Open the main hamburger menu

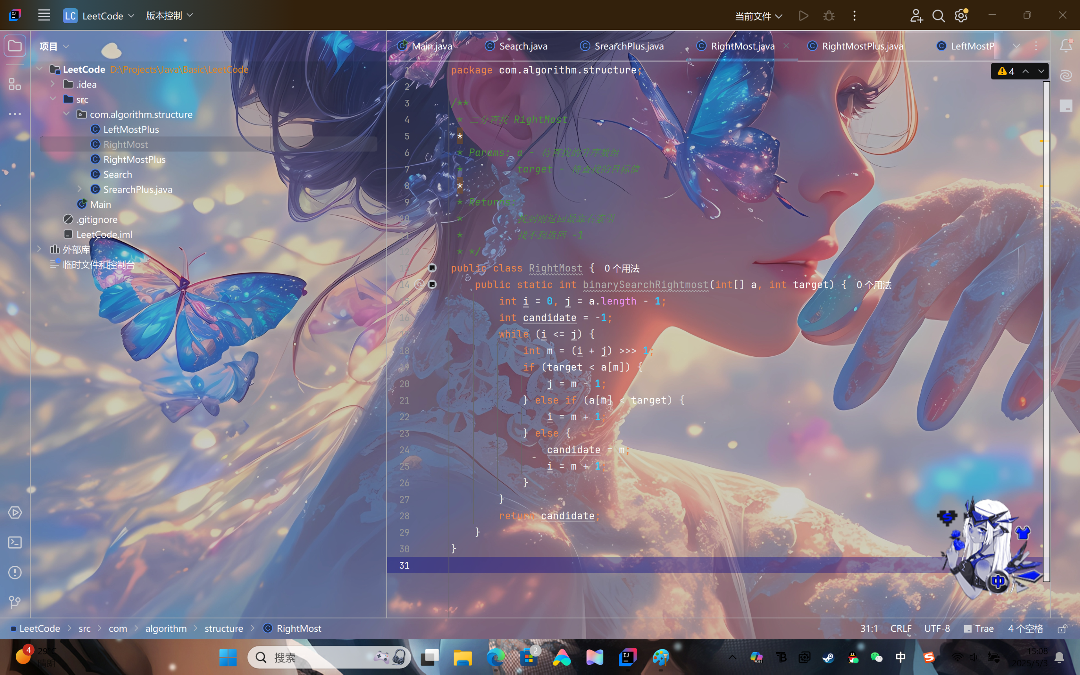click(x=44, y=15)
